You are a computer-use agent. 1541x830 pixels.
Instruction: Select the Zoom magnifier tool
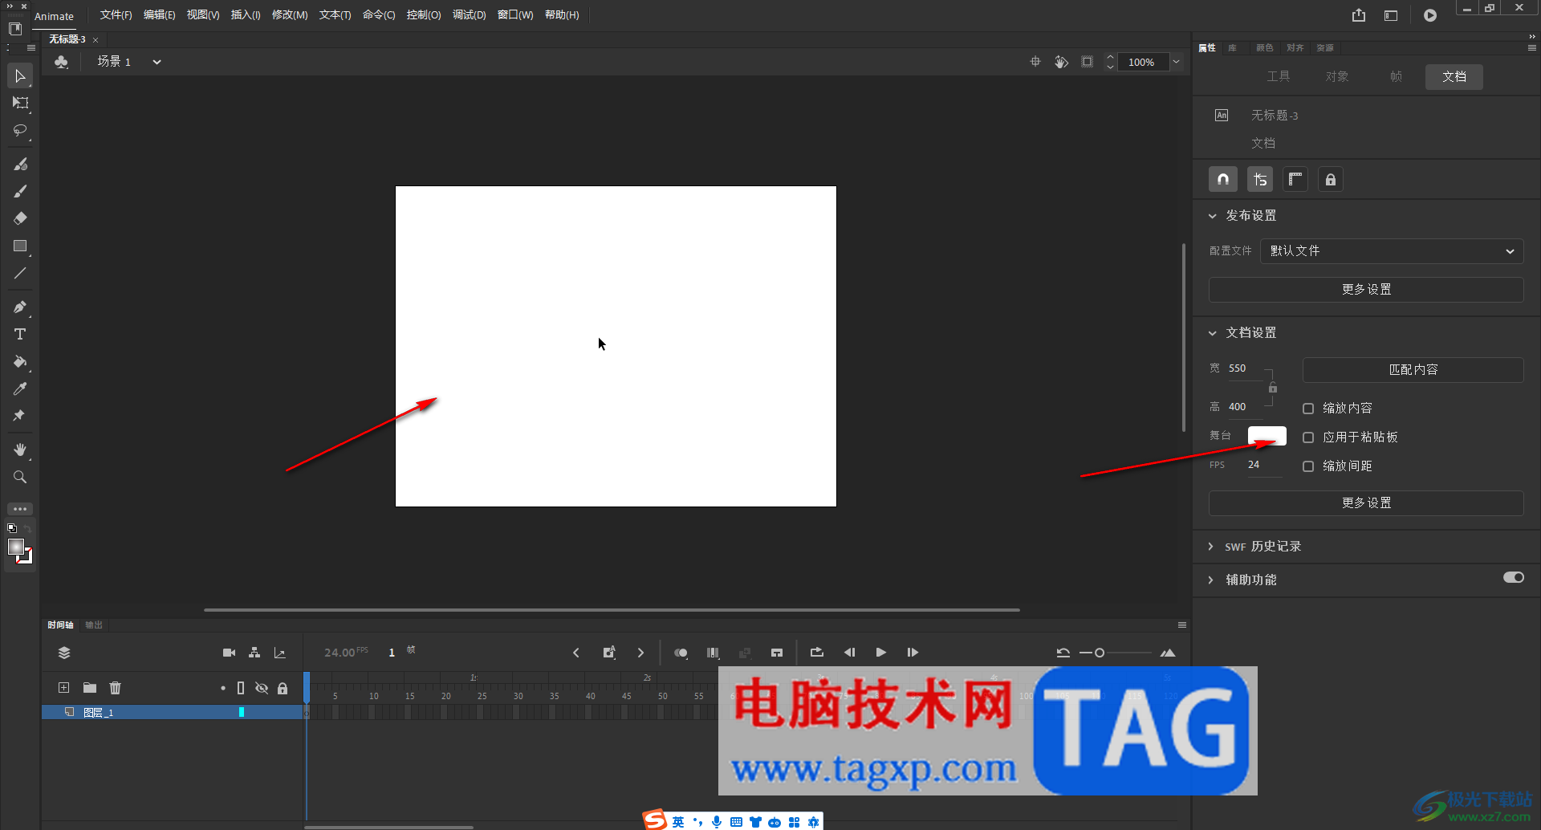(x=20, y=477)
